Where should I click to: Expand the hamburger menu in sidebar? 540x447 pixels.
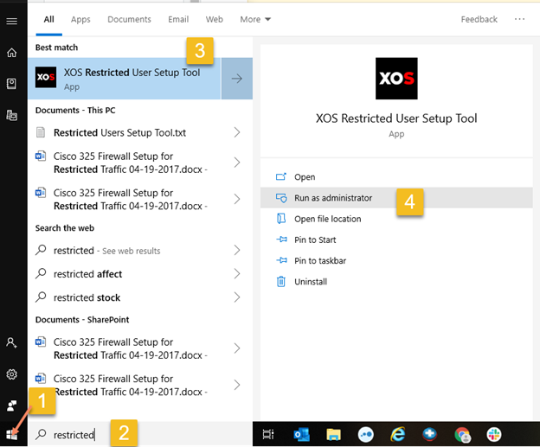coord(12,21)
